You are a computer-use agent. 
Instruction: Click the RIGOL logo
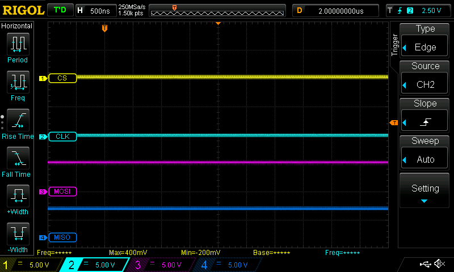tap(23, 10)
